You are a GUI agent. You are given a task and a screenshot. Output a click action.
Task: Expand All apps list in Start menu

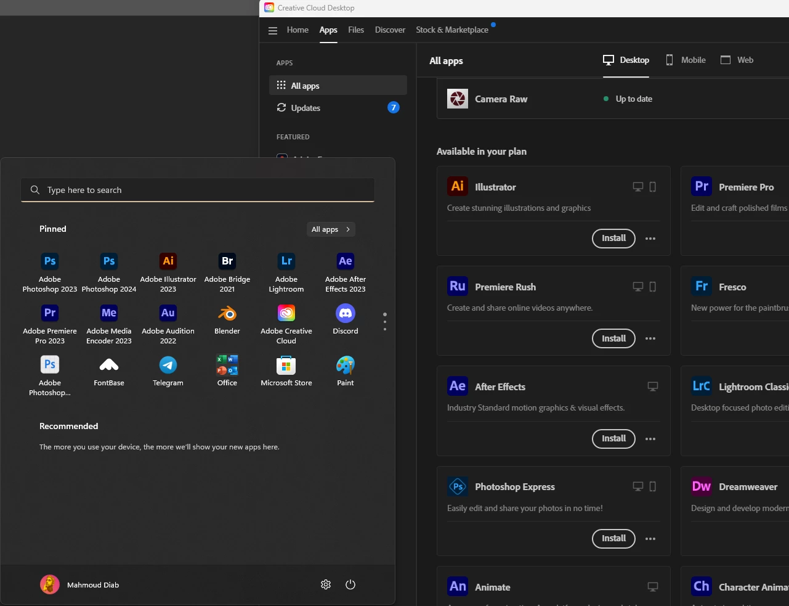[x=331, y=229]
